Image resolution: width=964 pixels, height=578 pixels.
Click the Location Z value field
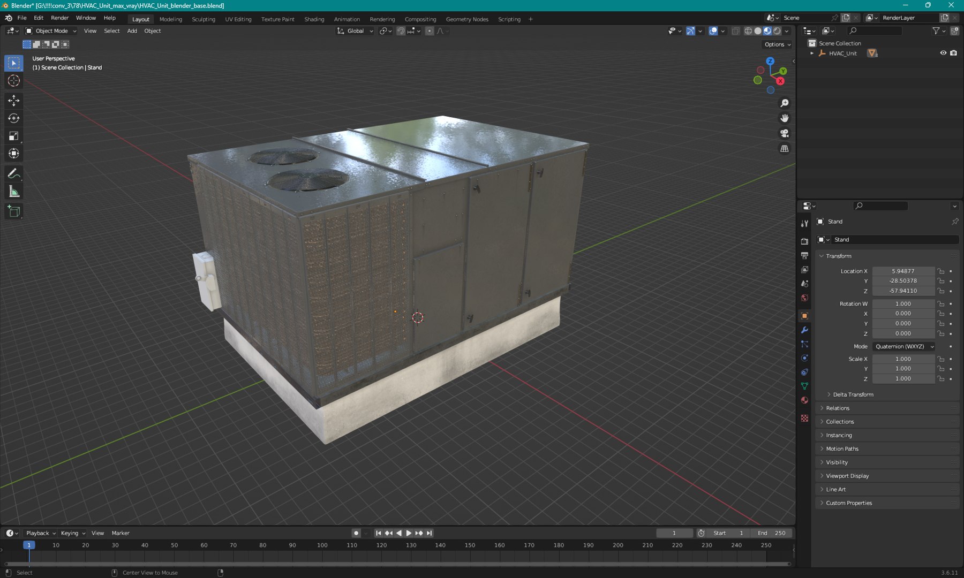[903, 291]
